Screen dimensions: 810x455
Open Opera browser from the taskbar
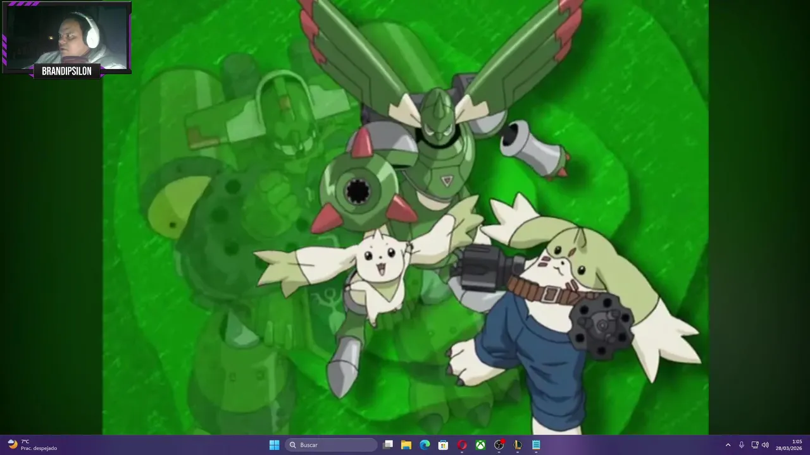[x=462, y=445]
